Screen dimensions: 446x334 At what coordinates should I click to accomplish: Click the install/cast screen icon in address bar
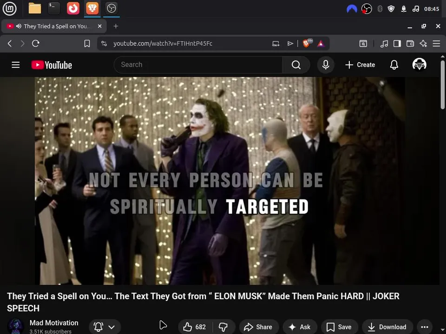(x=275, y=44)
